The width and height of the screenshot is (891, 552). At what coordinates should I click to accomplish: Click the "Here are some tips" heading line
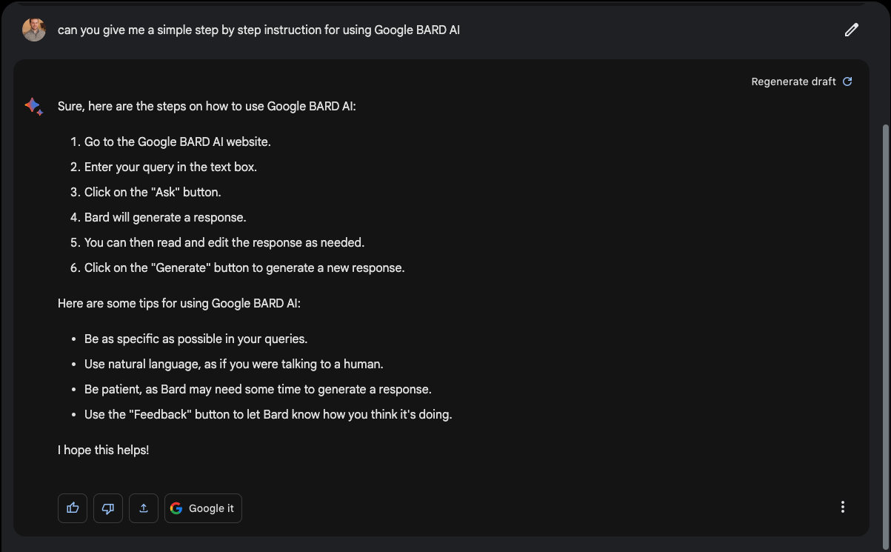pyautogui.click(x=179, y=303)
